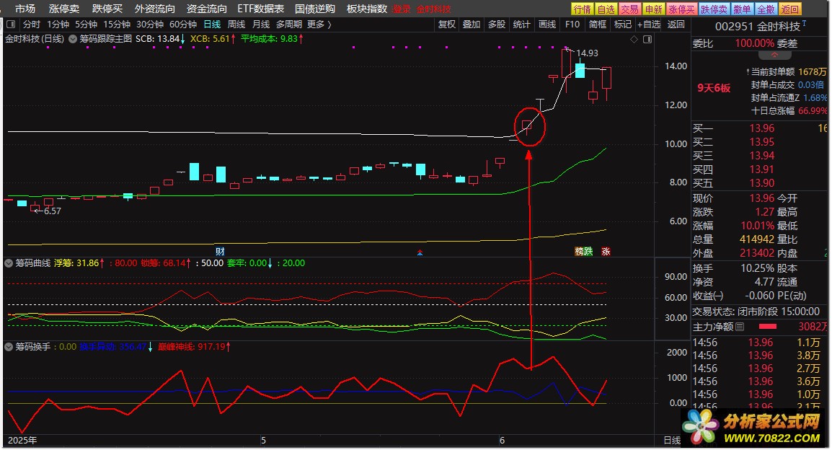The image size is (832, 450).
Task: Open the 资金流向 menu
Action: point(207,9)
